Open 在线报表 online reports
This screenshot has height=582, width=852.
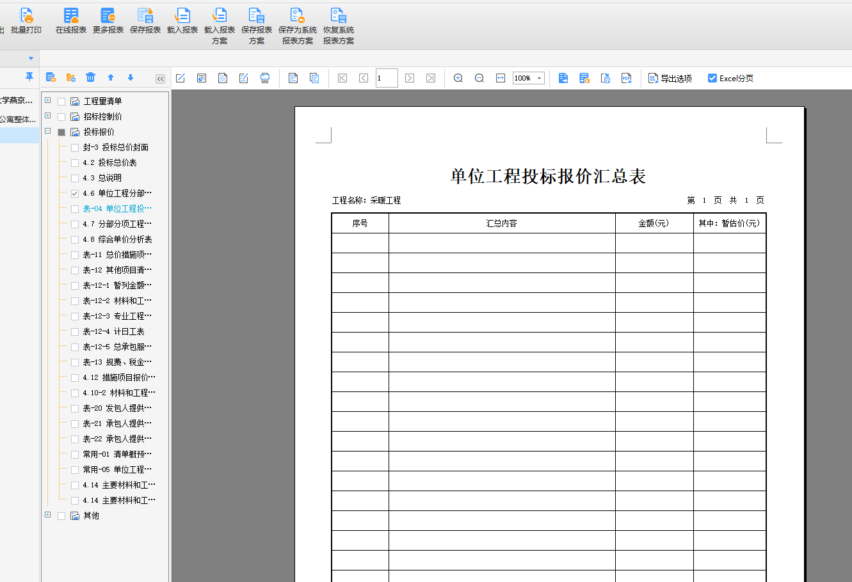(x=71, y=20)
